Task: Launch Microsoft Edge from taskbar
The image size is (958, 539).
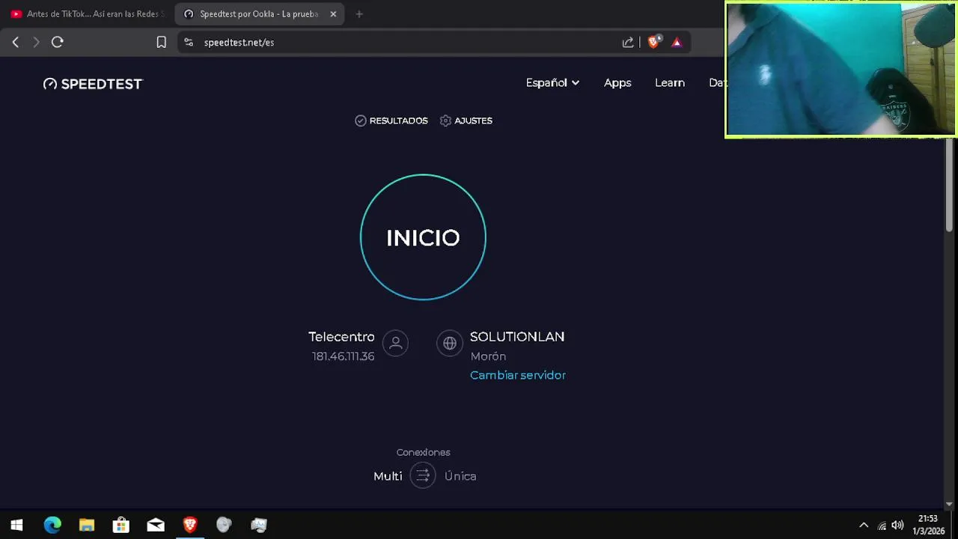Action: (x=52, y=525)
